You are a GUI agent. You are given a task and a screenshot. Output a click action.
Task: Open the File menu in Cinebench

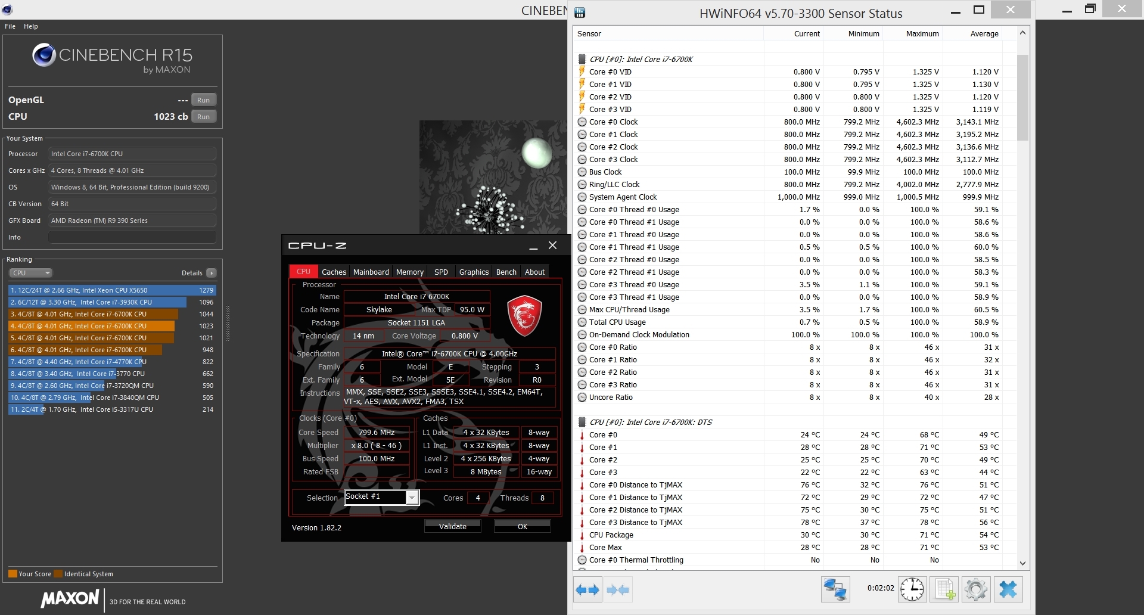[x=10, y=26]
